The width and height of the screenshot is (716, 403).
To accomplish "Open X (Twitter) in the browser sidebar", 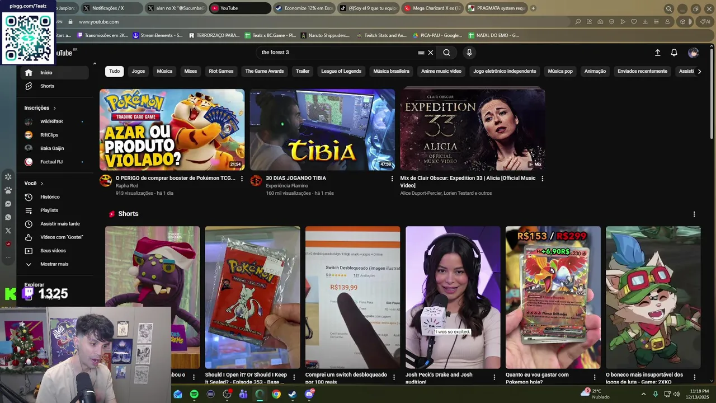I will coord(8,231).
